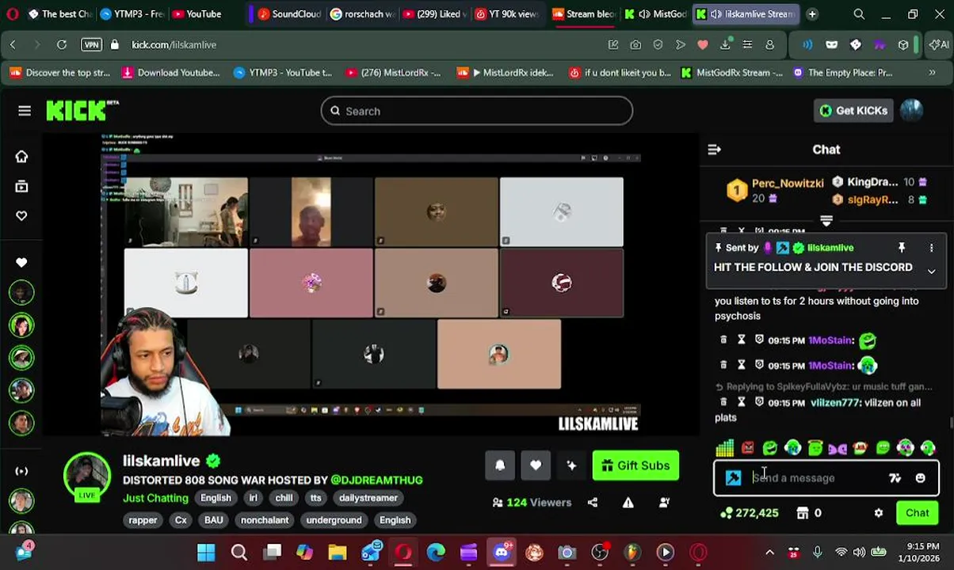This screenshot has height=570, width=954.
Task: Open the emote picker smiley
Action: 920,478
